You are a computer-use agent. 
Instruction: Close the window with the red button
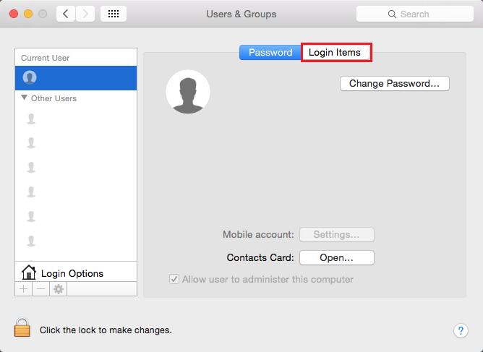point(14,14)
